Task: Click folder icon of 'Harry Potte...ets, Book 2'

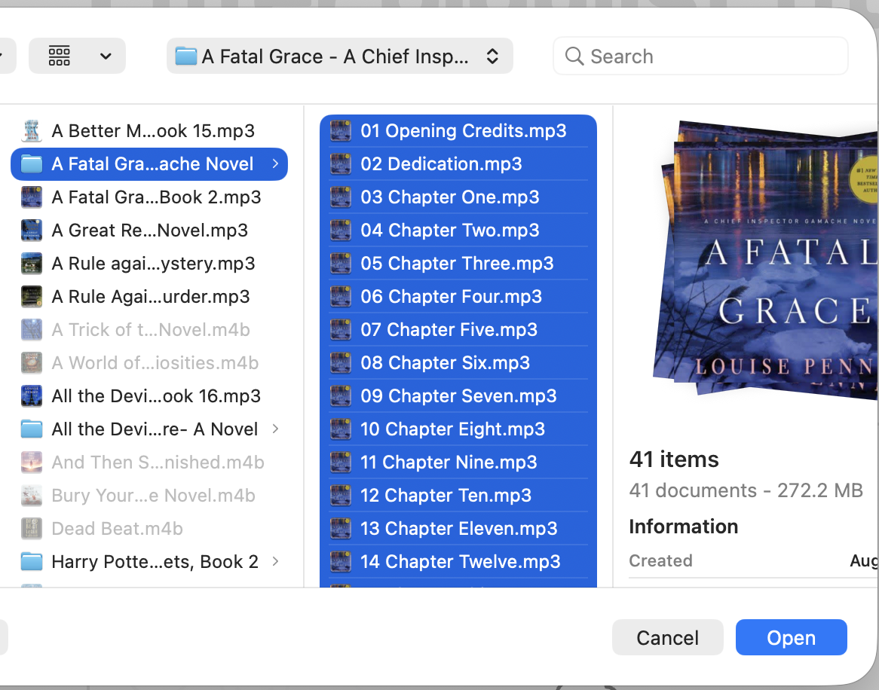Action: pyautogui.click(x=32, y=561)
